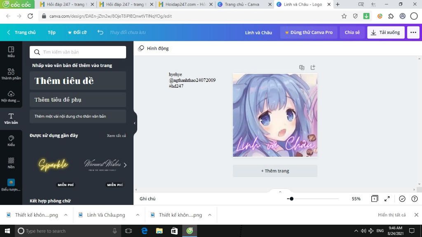
Task: Collapse the side panel with arrow handle
Action: point(135,123)
